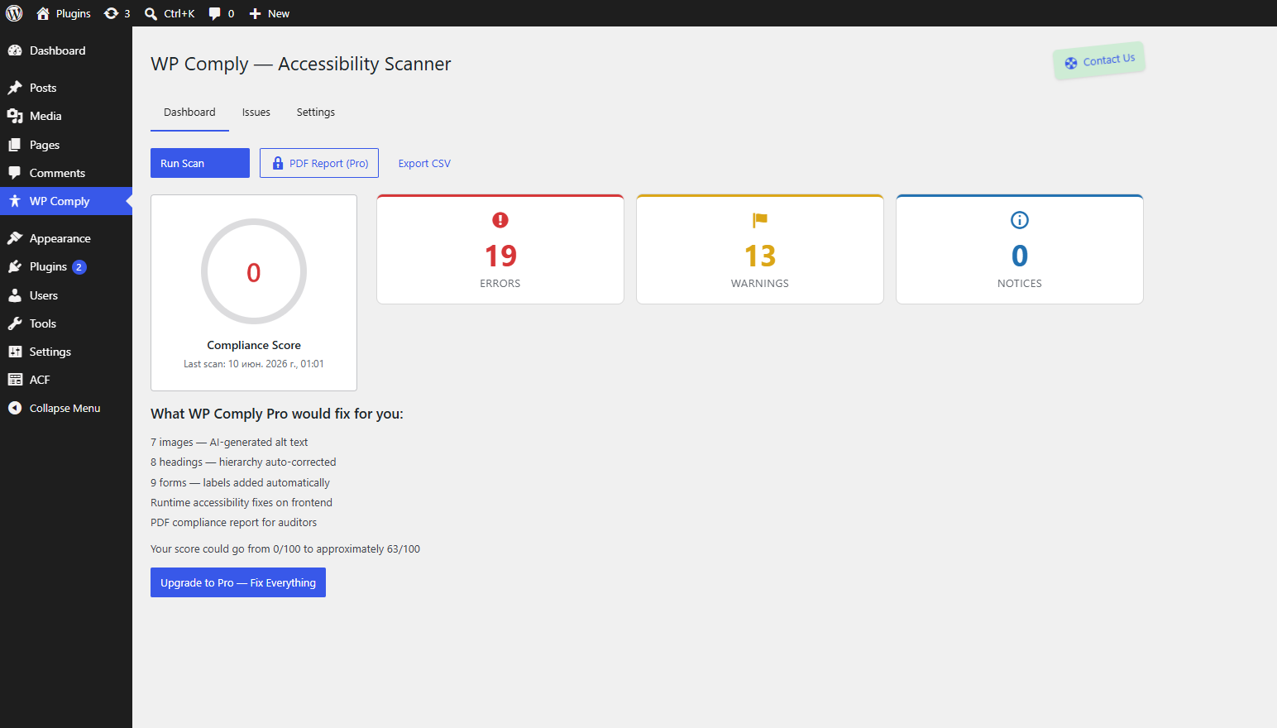Click the Posts pin icon
The image size is (1277, 728).
[15, 88]
